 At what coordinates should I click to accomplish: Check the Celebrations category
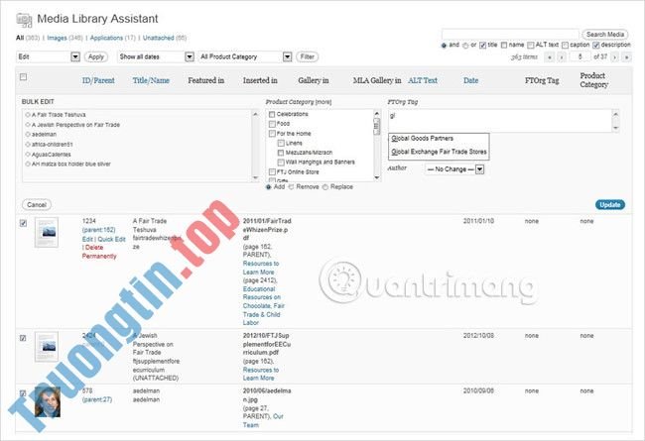[x=272, y=114]
